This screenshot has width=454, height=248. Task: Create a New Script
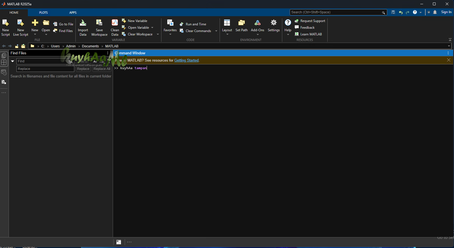coord(6,28)
